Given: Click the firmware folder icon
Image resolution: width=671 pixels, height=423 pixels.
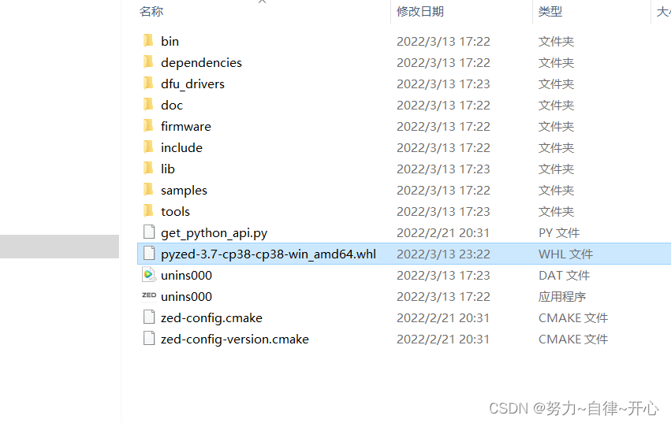Looking at the screenshot, I should coord(148,126).
